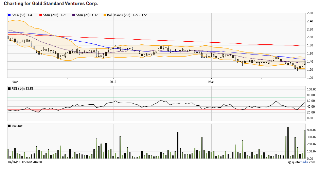Click the tallest volume bar above 400k

[288, 142]
